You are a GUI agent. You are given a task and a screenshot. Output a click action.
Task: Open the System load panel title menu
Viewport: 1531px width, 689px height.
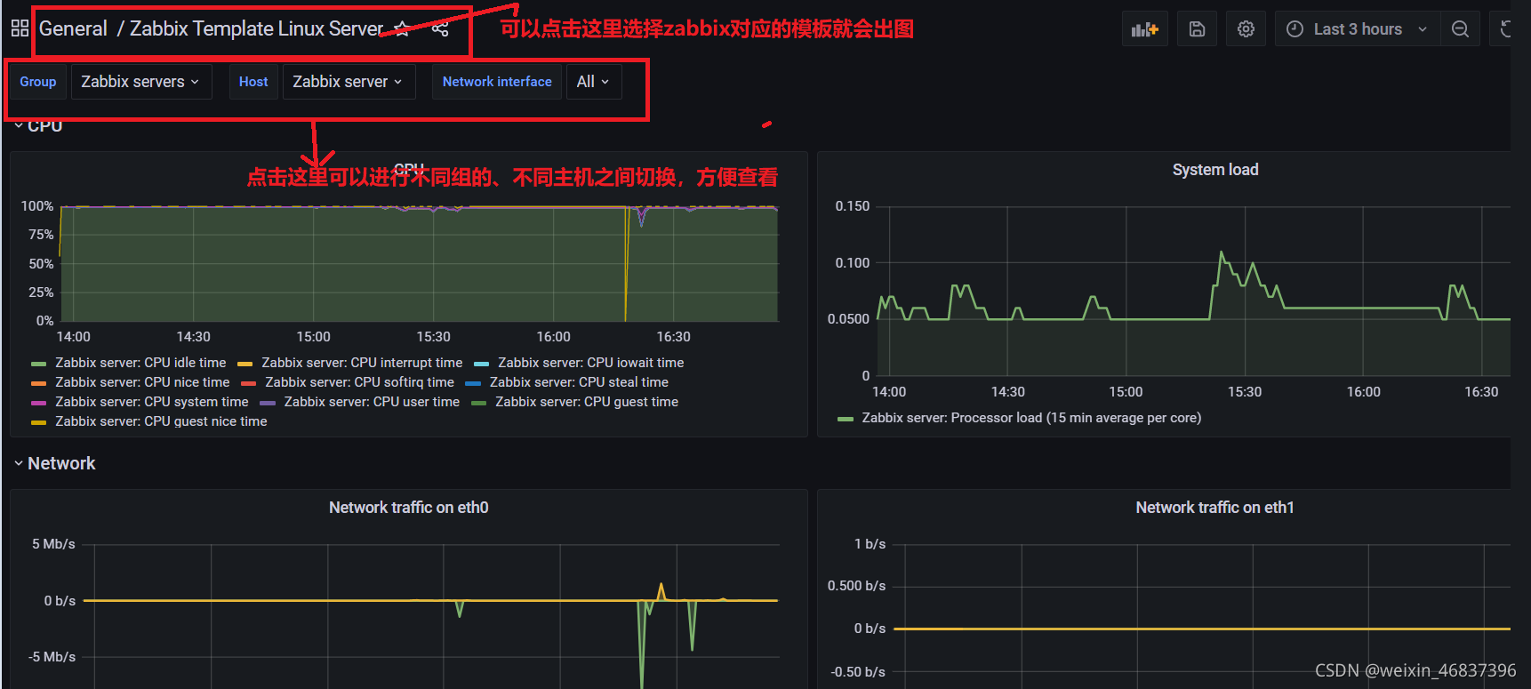coord(1214,170)
